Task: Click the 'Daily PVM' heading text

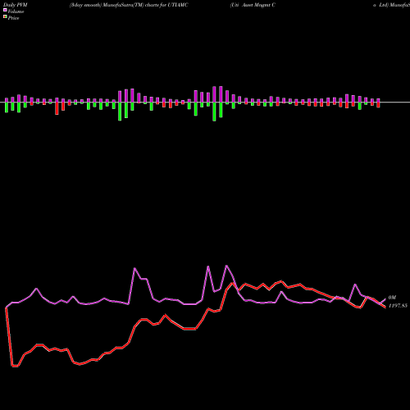Action: pos(16,5)
